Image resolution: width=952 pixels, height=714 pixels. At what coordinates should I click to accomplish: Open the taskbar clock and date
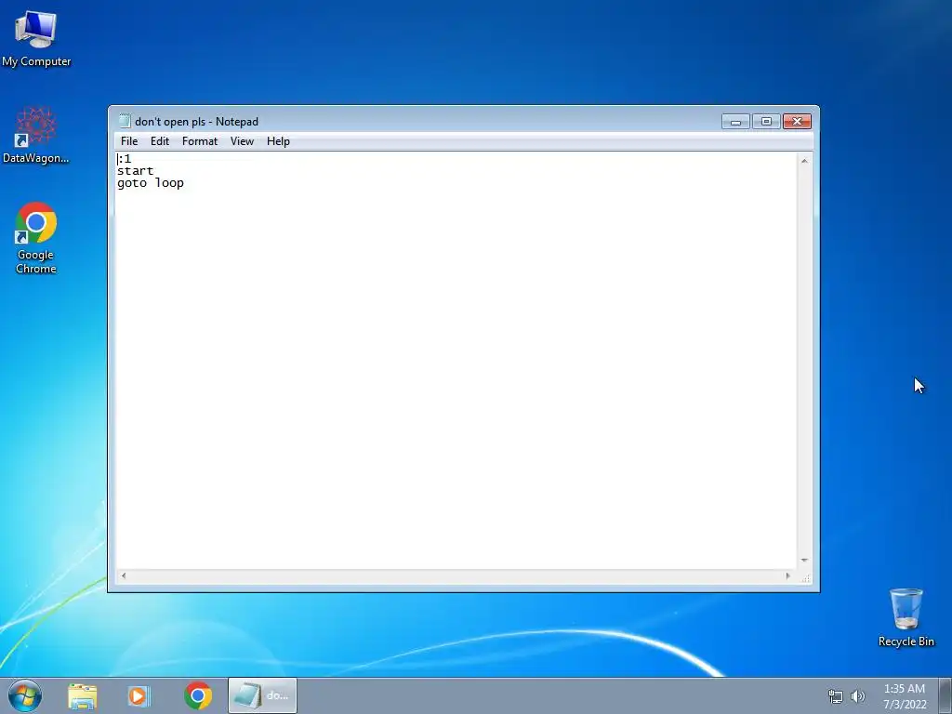point(905,696)
